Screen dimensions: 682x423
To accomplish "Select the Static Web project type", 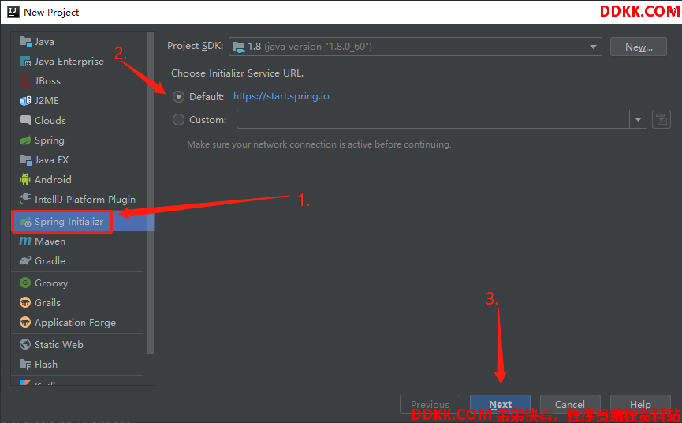I will (x=59, y=344).
